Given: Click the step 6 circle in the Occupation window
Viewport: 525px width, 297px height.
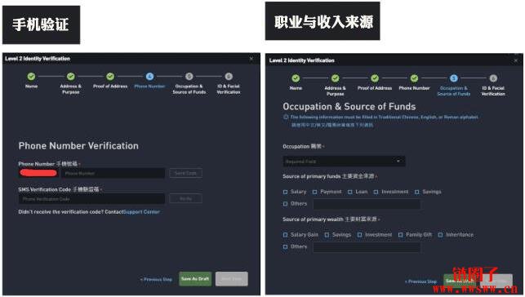Looking at the screenshot, I should pyautogui.click(x=493, y=78).
